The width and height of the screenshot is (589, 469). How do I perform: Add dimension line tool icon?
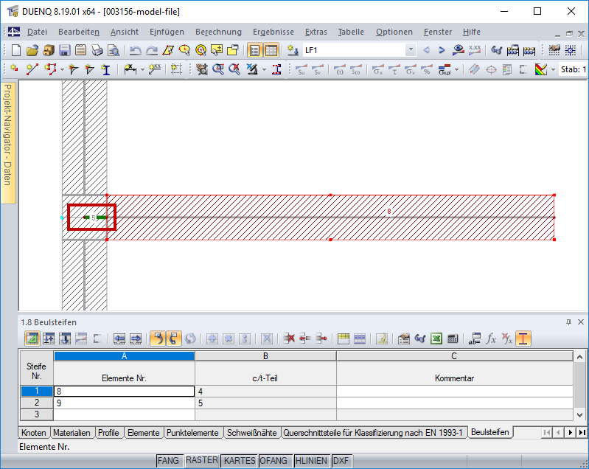click(130, 69)
